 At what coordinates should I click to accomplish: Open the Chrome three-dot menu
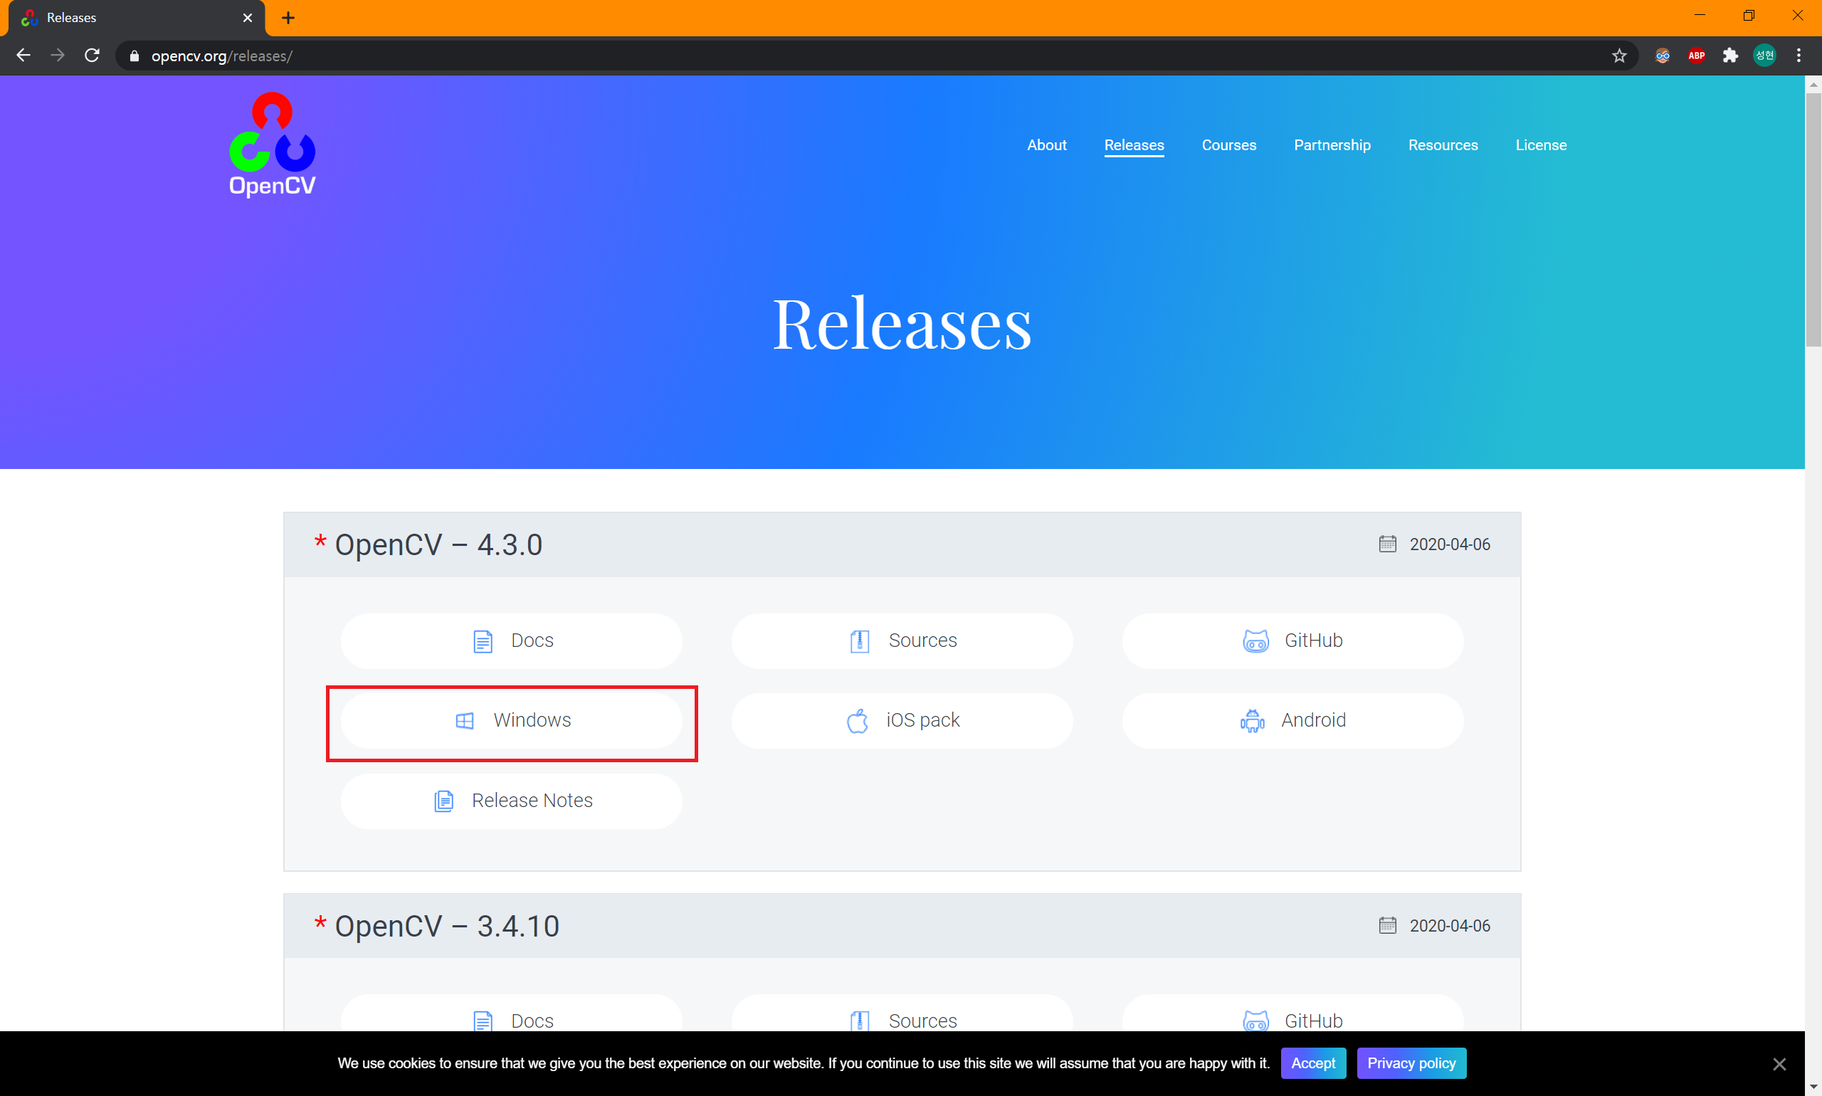coord(1799,56)
